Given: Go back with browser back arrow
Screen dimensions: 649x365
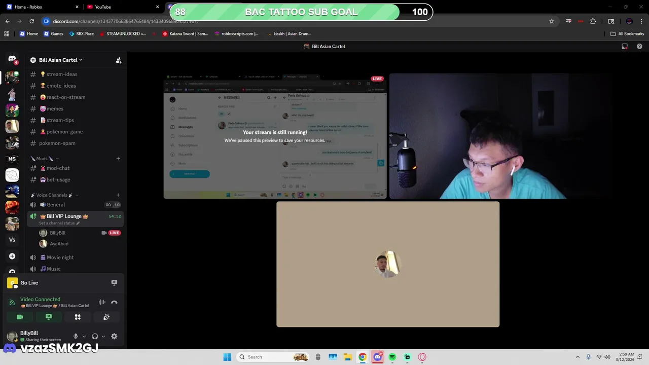Looking at the screenshot, I should [8, 21].
